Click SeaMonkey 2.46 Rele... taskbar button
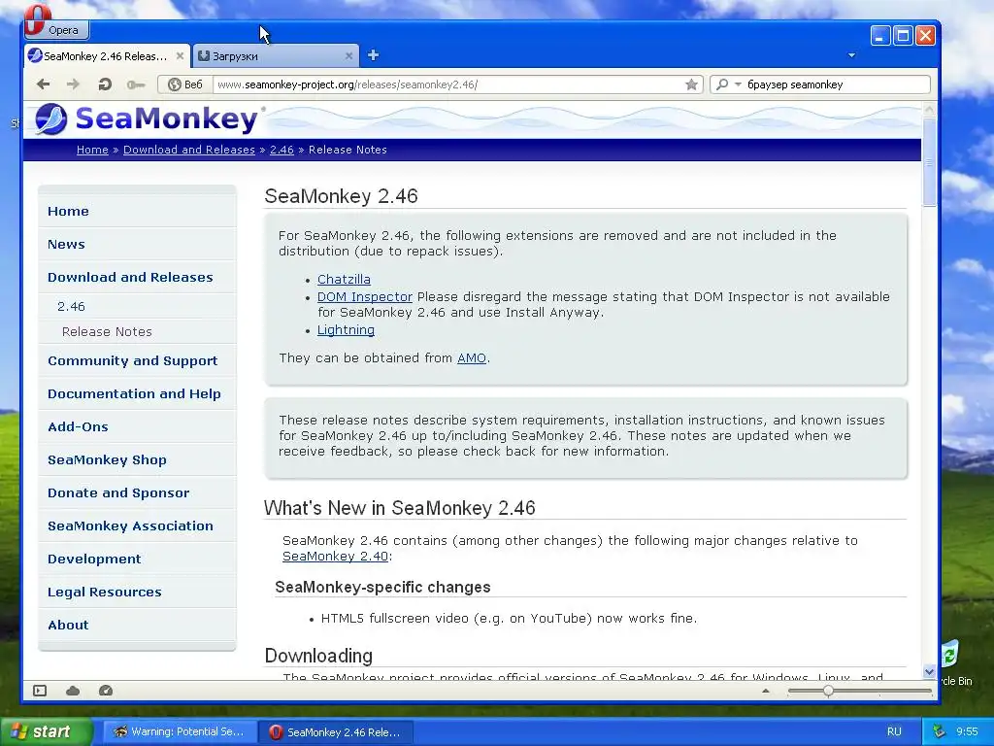Image resolution: width=994 pixels, height=746 pixels. [336, 732]
